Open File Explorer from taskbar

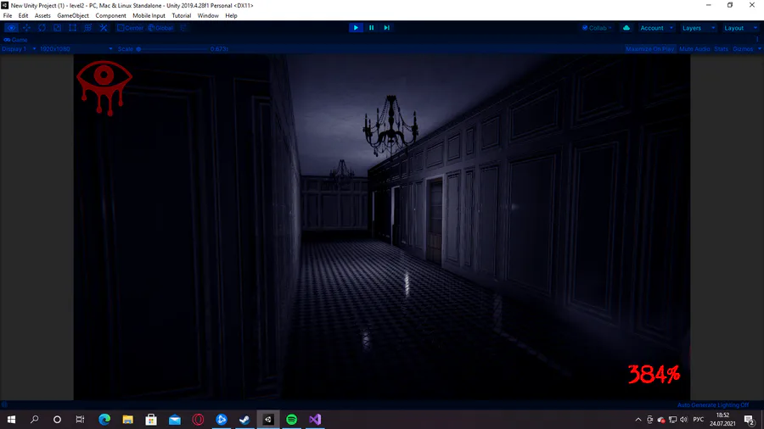tap(127, 420)
